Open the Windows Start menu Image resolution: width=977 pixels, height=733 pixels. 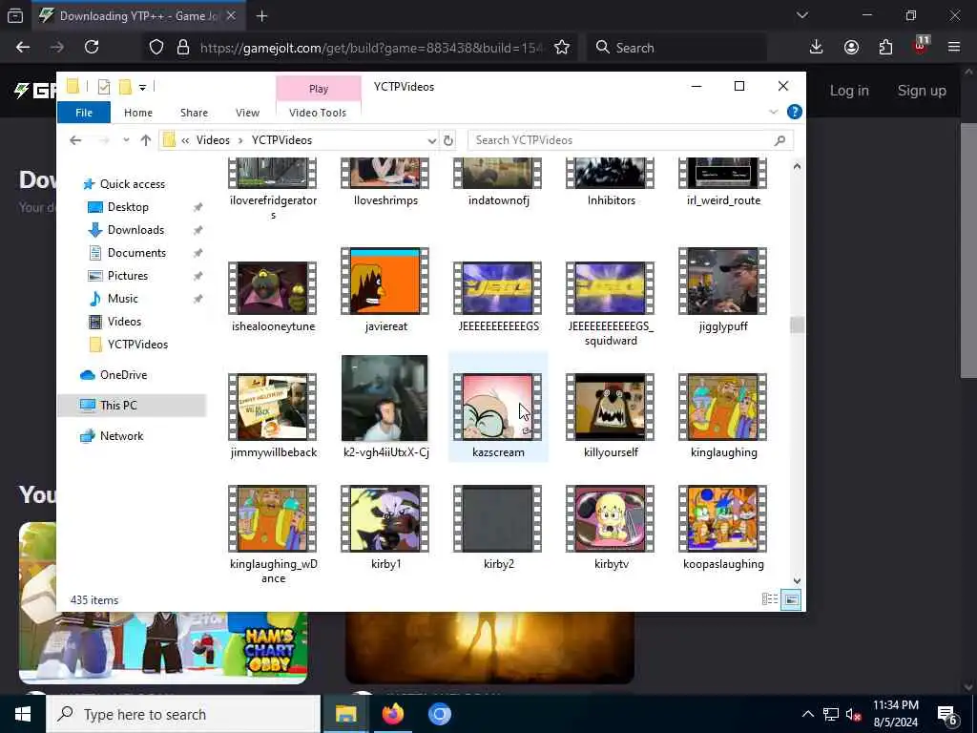[23, 714]
